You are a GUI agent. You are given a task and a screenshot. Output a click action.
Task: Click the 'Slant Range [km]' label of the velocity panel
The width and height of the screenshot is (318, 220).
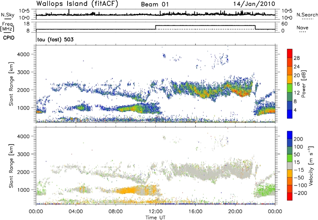pos(11,166)
